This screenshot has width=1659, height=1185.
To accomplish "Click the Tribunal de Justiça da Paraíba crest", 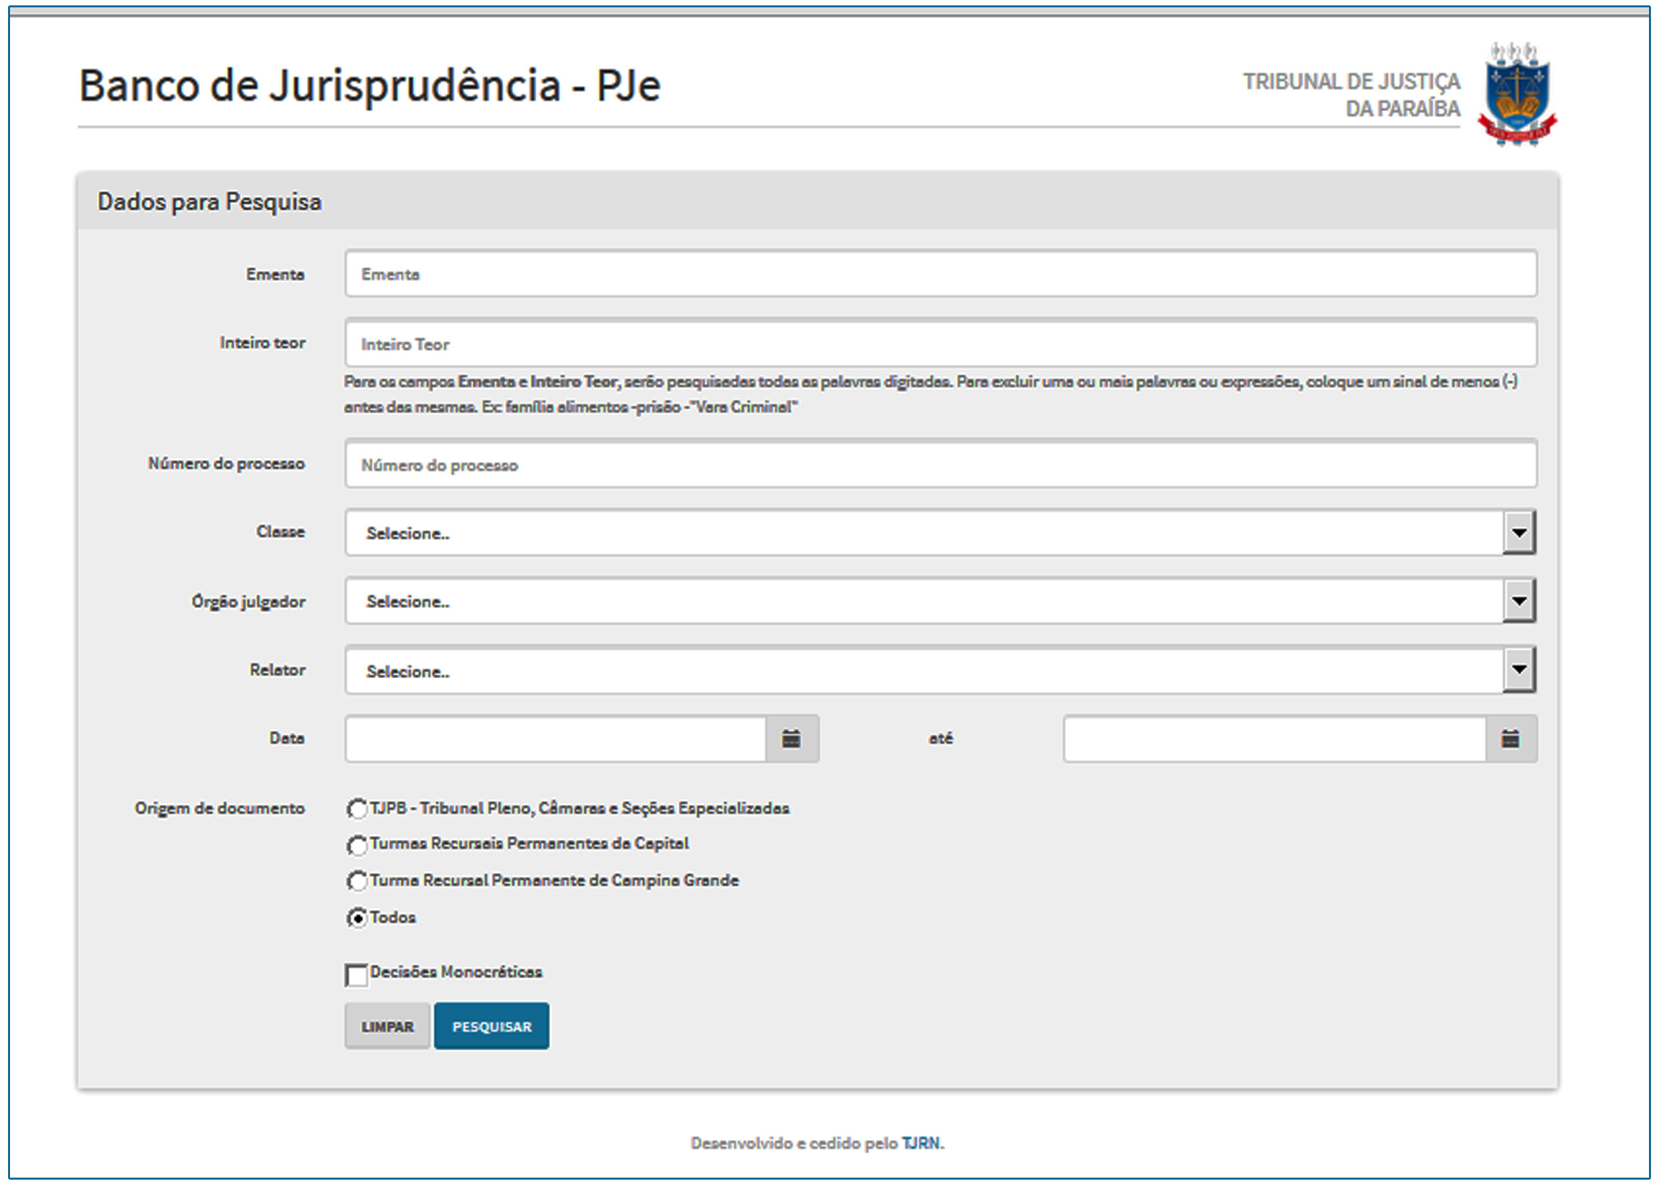I will pos(1517,95).
